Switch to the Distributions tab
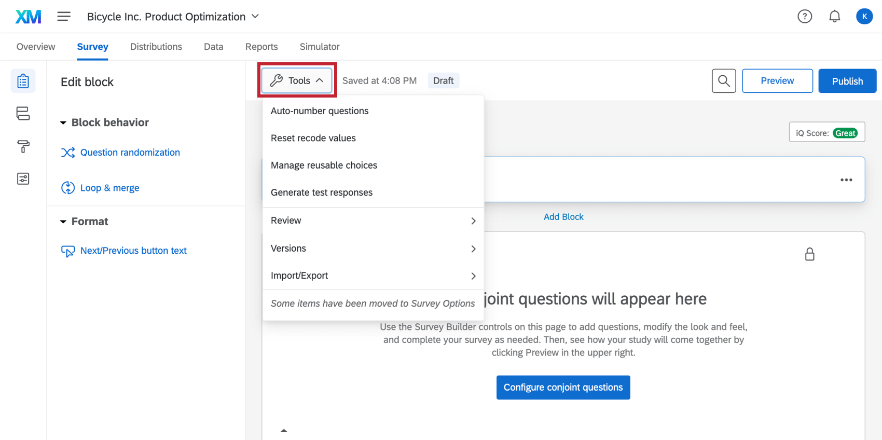The height and width of the screenshot is (440, 882). tap(156, 47)
